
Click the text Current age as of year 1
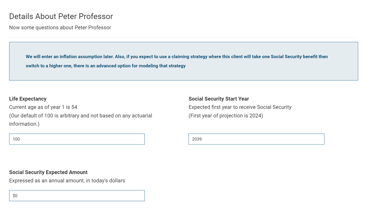click(43, 107)
